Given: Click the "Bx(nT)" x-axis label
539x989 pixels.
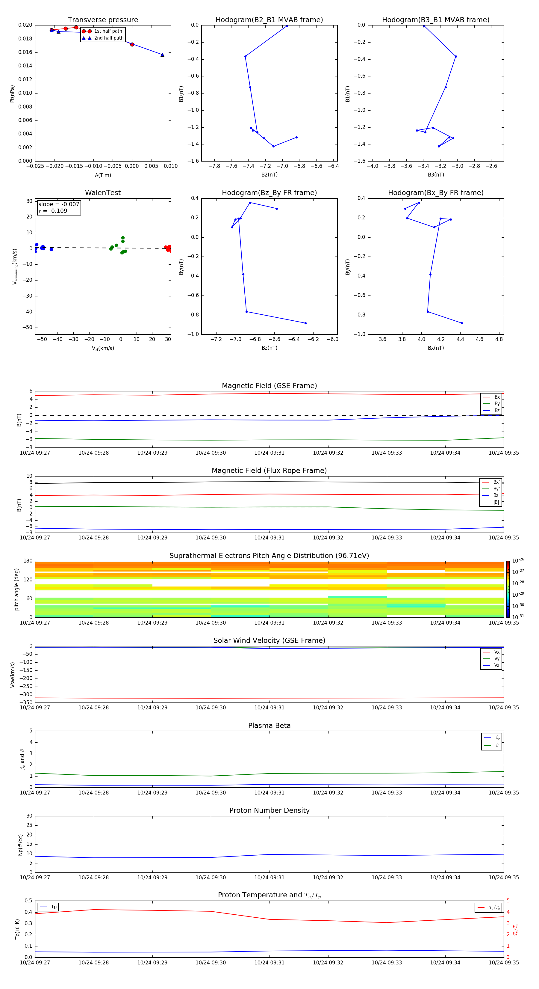Looking at the screenshot, I should pyautogui.click(x=436, y=348).
